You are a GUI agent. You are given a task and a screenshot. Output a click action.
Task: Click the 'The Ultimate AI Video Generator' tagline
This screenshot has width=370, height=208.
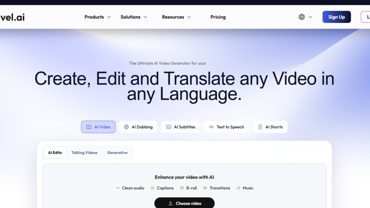(167, 63)
